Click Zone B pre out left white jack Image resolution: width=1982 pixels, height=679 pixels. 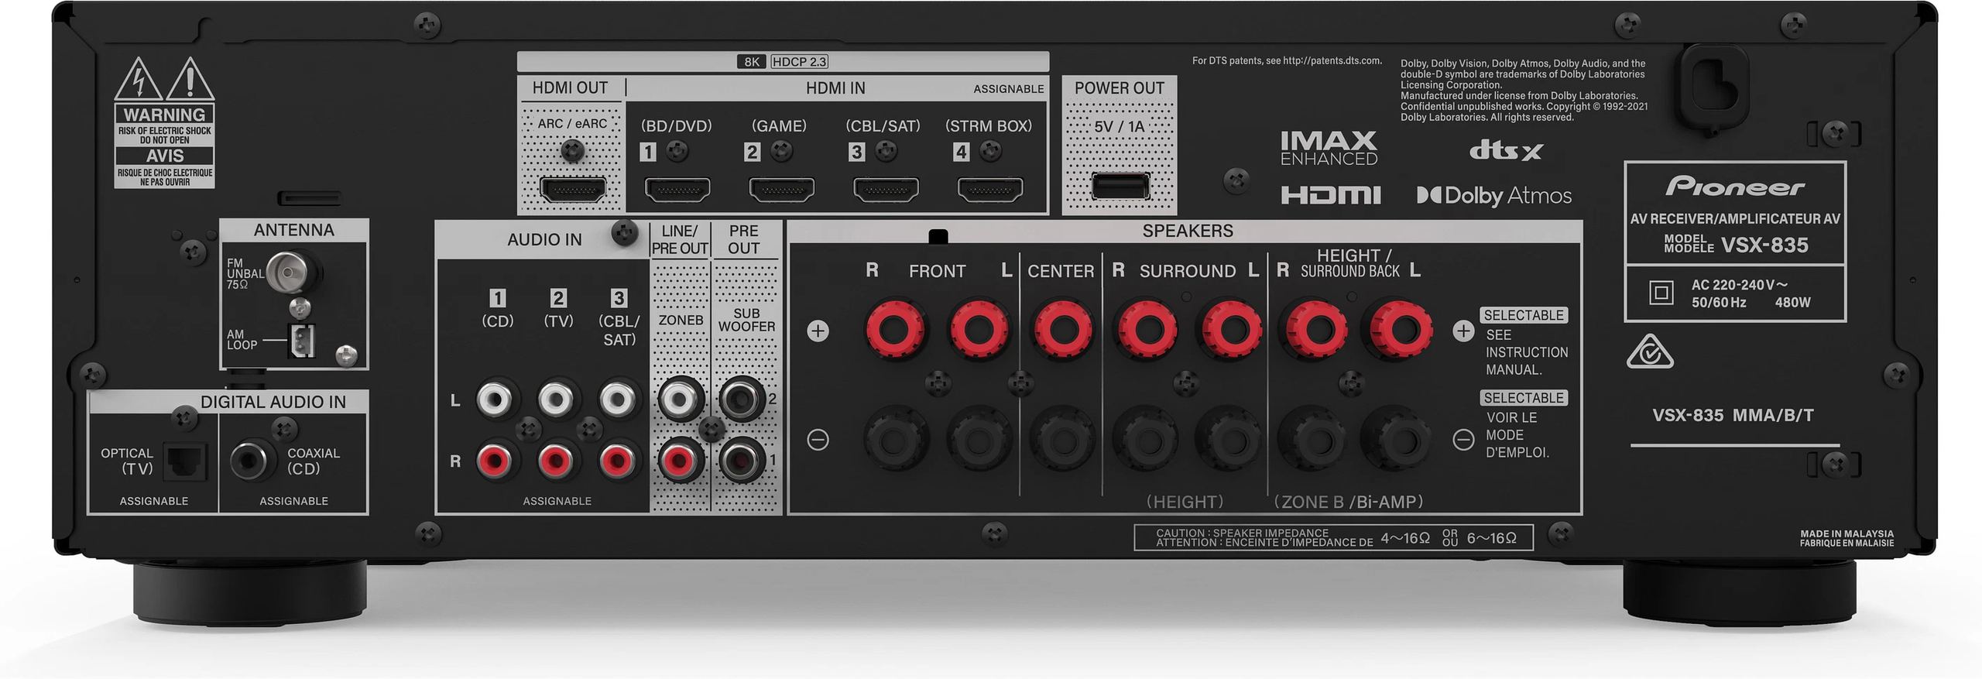click(680, 400)
